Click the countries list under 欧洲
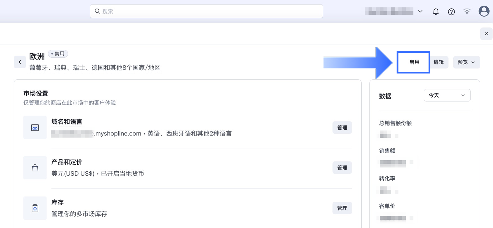This screenshot has height=228, width=493. click(x=95, y=68)
